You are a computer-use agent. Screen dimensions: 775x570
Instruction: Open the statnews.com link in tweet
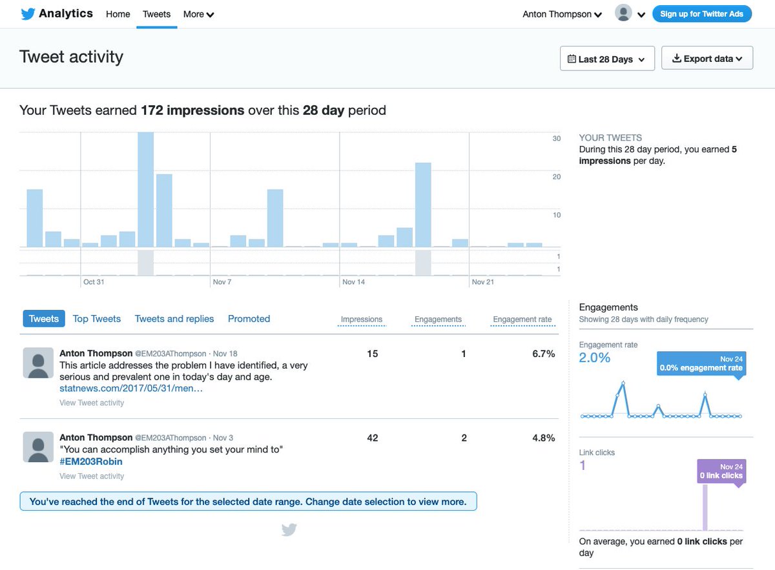[131, 389]
